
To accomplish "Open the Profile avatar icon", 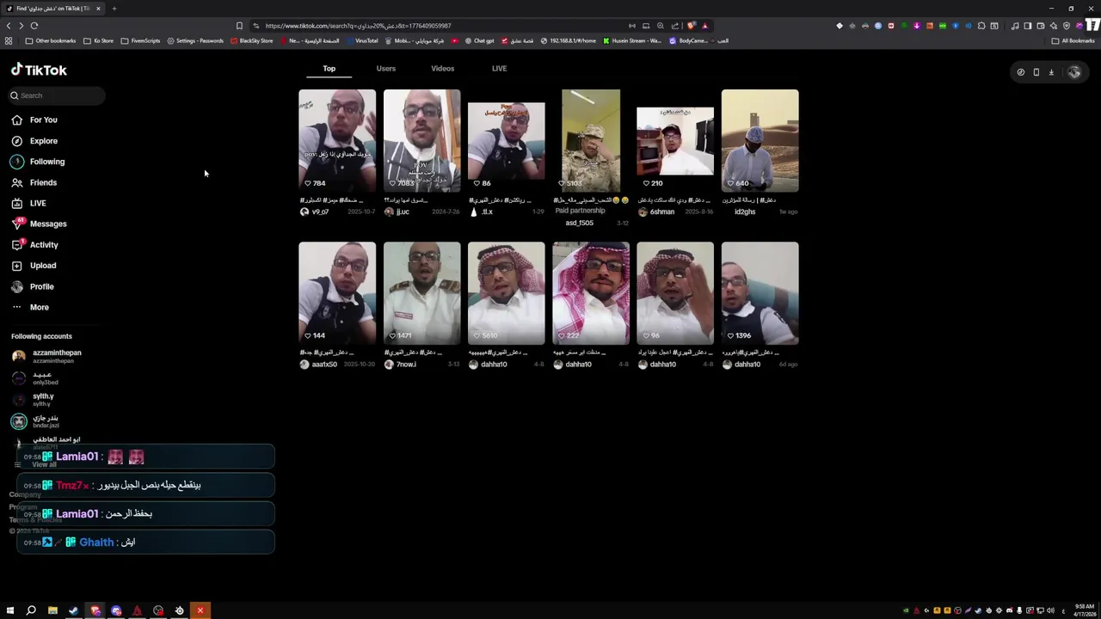I will point(16,286).
